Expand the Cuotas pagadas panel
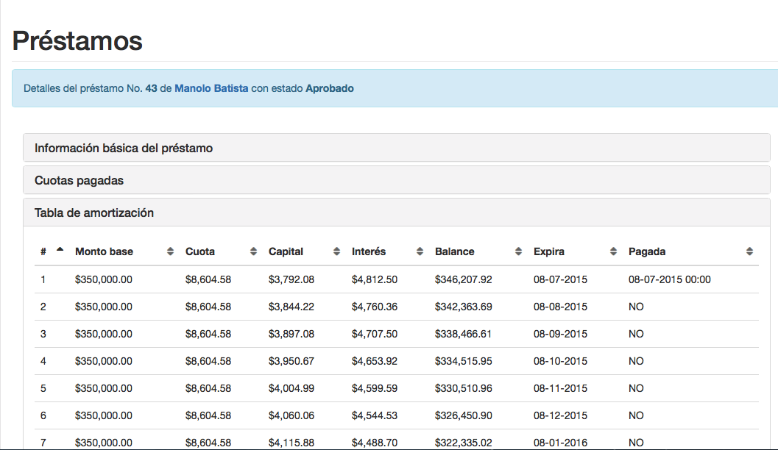Viewport: 778px width, 450px height. click(x=79, y=180)
